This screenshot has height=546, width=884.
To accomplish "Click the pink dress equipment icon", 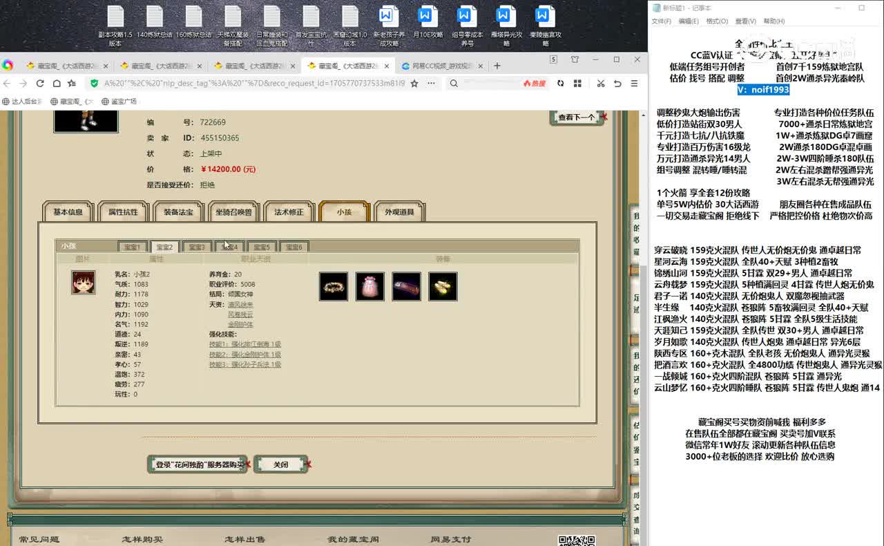I will pos(369,286).
